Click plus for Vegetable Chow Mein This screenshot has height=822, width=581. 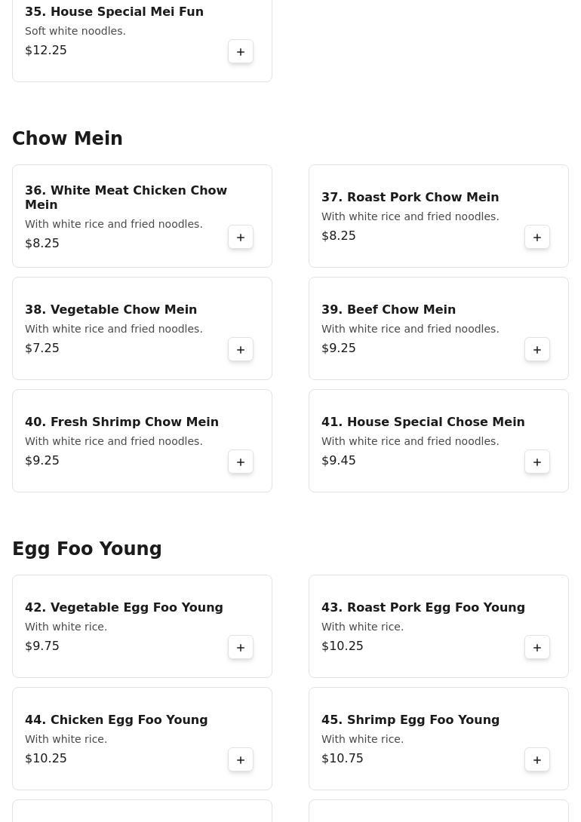tap(241, 350)
